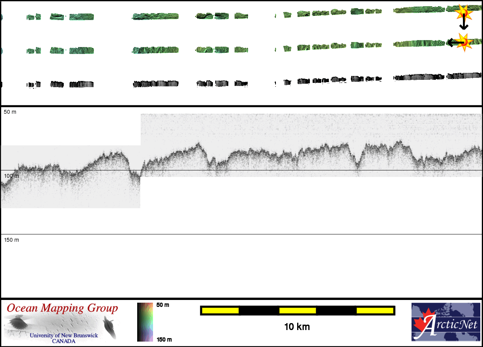The image size is (483, 347).
Task: Click the right sonar image beside University text
Action: point(110,327)
